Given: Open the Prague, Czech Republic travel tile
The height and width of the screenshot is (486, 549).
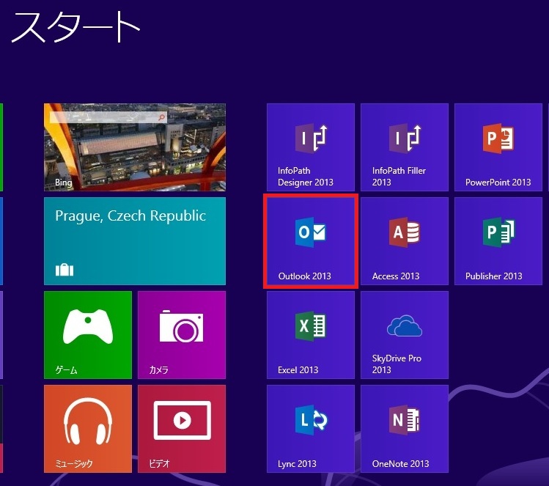Looking at the screenshot, I should pyautogui.click(x=135, y=241).
